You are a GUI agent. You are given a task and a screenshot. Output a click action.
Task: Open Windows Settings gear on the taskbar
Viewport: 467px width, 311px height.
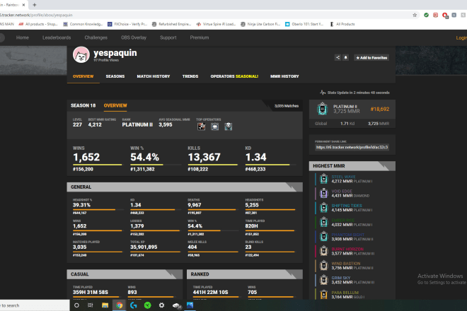[x=161, y=305]
